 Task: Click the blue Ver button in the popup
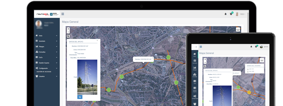pos(80,97)
